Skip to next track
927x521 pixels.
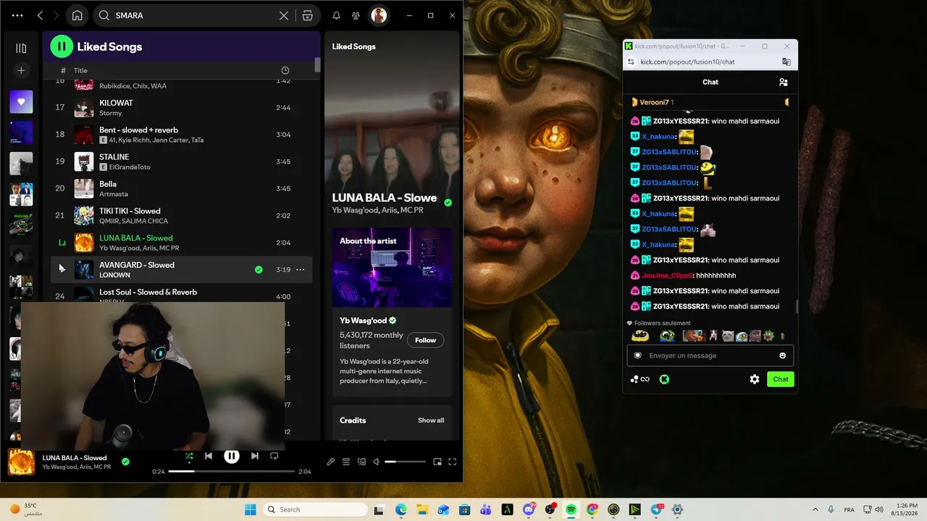pos(254,456)
